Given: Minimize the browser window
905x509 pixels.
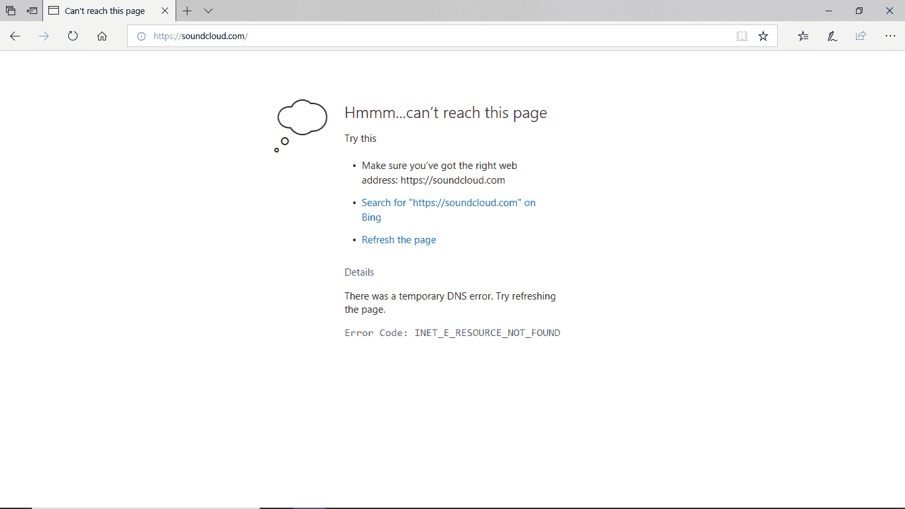Looking at the screenshot, I should pyautogui.click(x=829, y=11).
